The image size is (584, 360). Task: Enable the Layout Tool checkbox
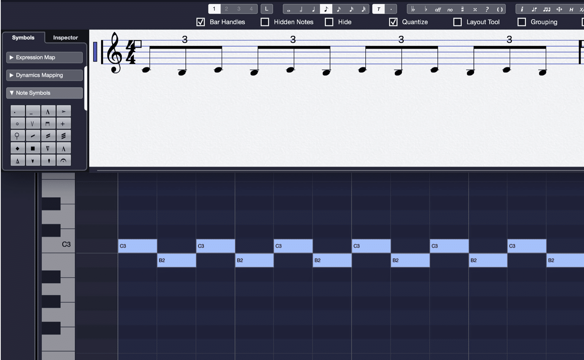(458, 22)
